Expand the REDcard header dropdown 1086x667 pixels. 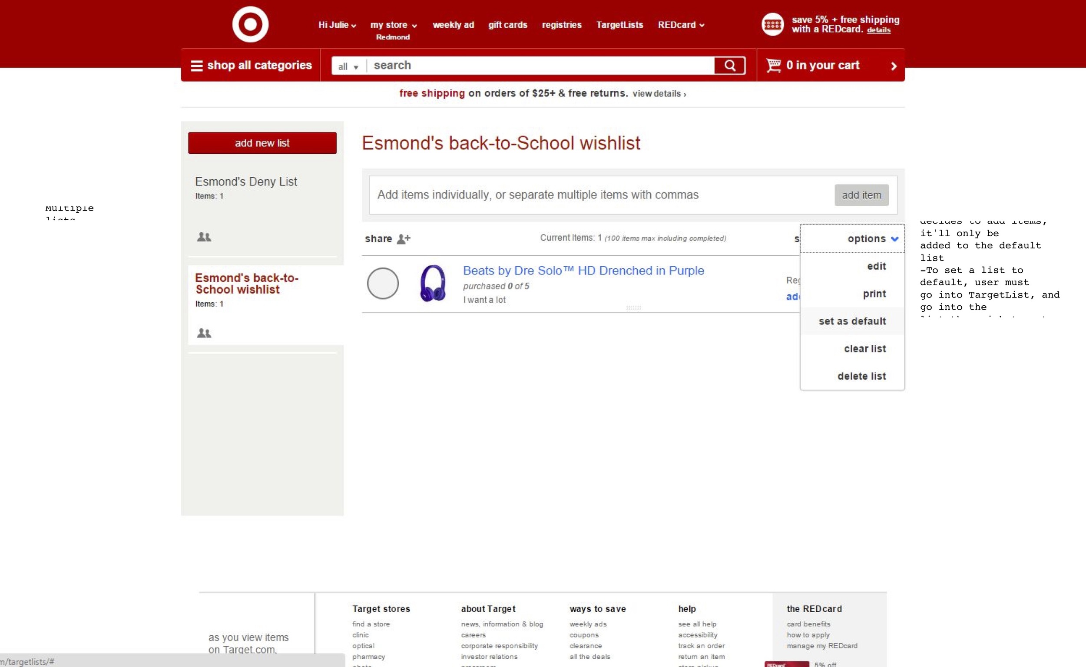[x=681, y=25]
